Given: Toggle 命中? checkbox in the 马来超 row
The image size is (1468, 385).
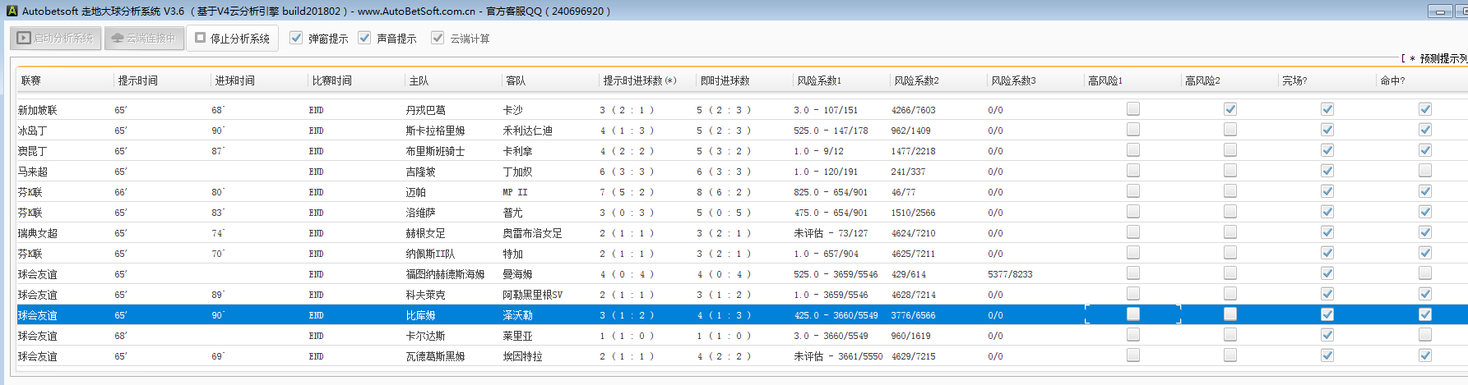Looking at the screenshot, I should (1425, 170).
